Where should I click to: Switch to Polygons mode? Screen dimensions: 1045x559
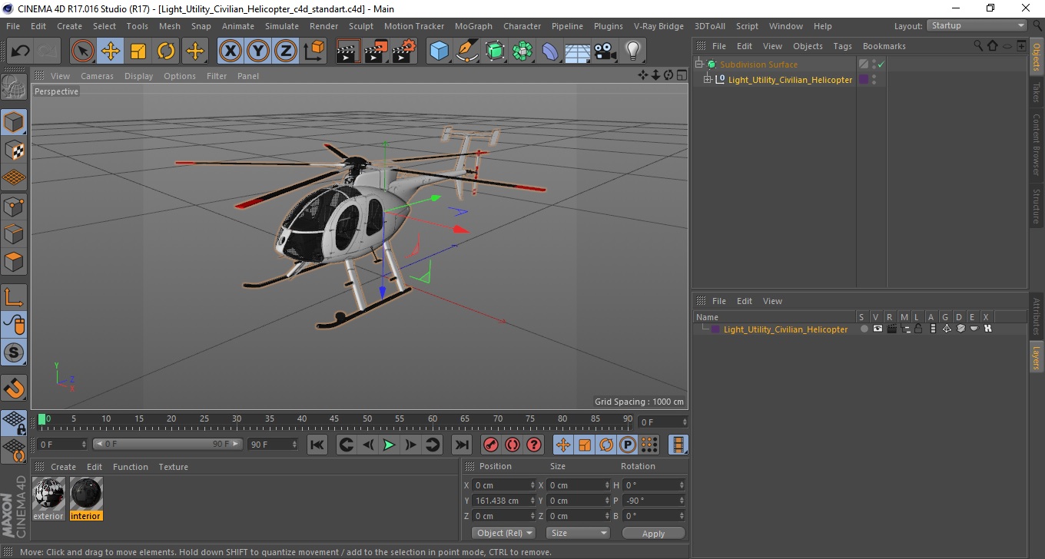coord(14,261)
